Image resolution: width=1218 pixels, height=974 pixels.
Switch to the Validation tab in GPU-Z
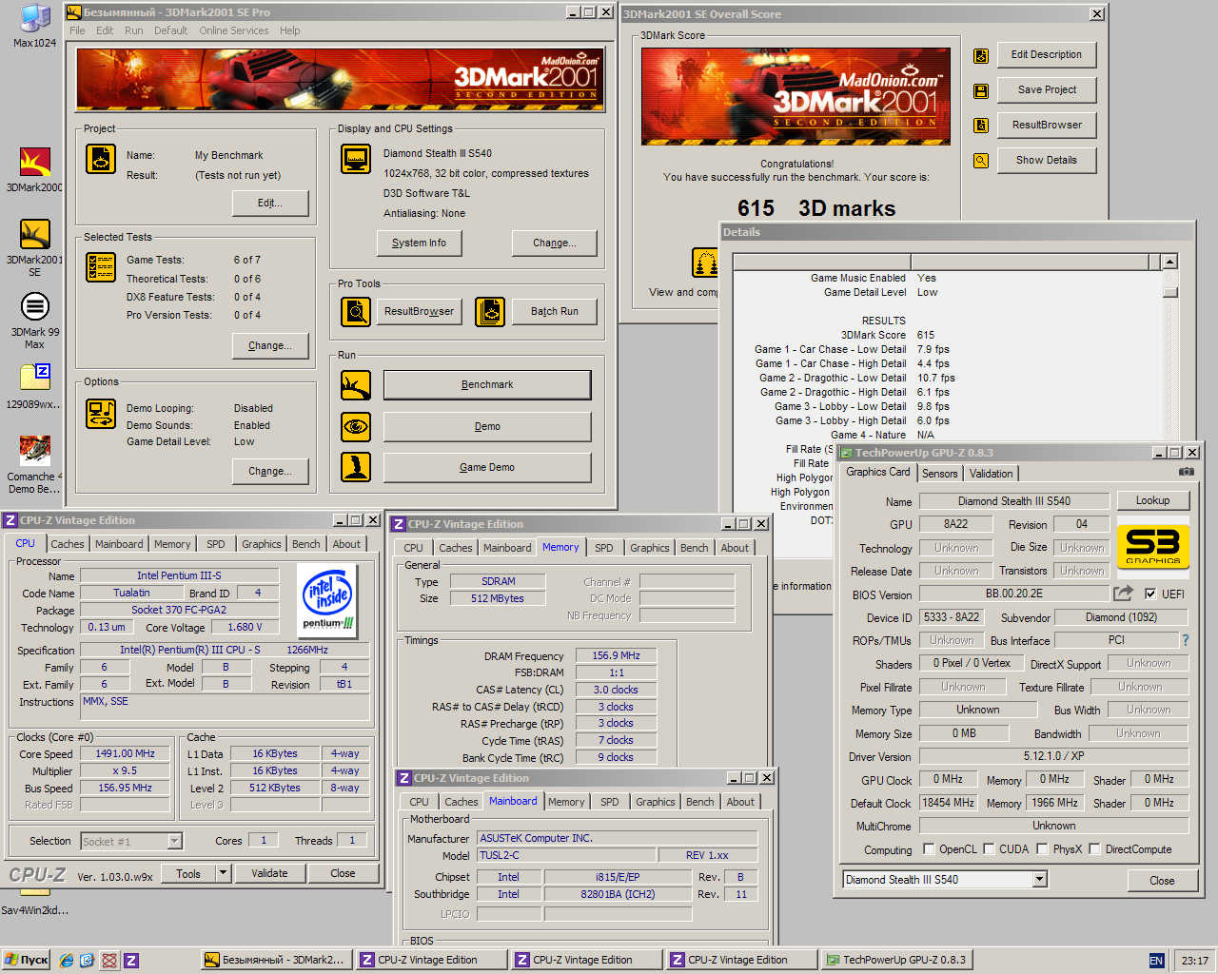click(x=992, y=474)
